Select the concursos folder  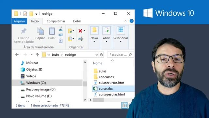click(x=106, y=77)
